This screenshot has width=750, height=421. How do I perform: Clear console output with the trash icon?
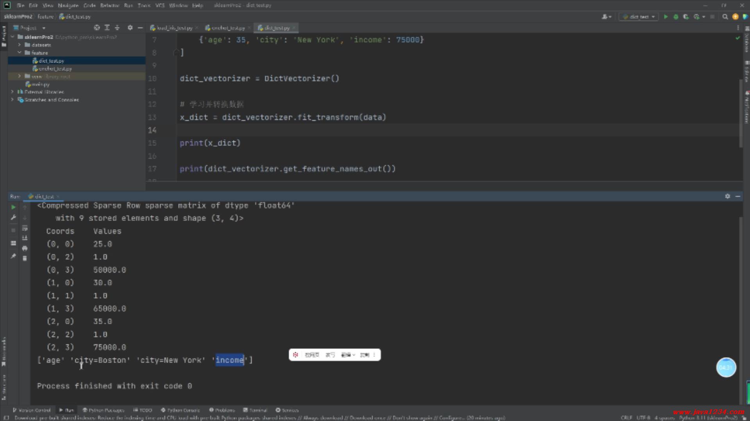tap(25, 258)
